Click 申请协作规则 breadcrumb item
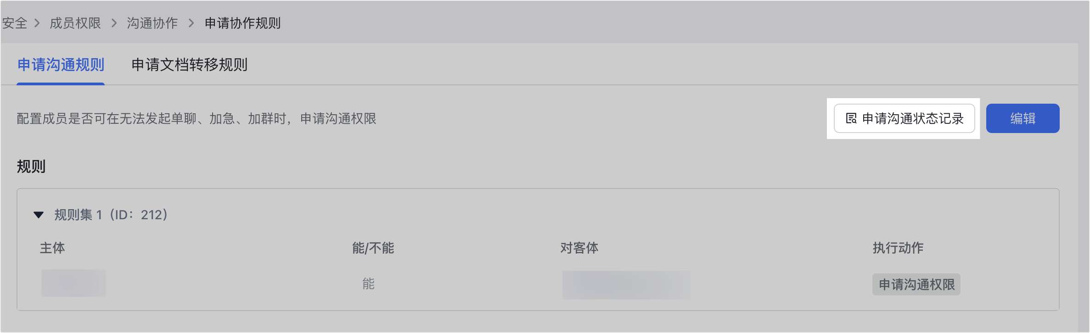Image resolution: width=1090 pixels, height=333 pixels. 242,23
